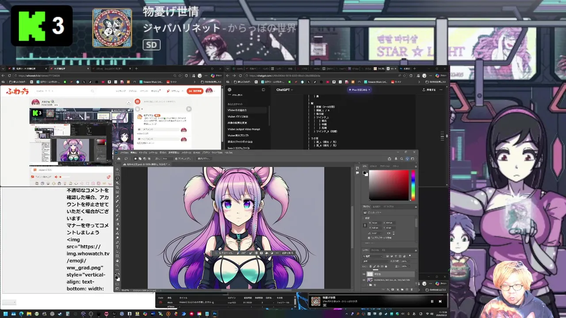The height and width of the screenshot is (318, 566).
Task: Select the Crop tool in Photoshop
Action: (118, 187)
